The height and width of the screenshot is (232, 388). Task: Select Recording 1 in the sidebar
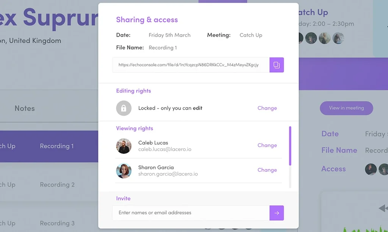click(56, 146)
